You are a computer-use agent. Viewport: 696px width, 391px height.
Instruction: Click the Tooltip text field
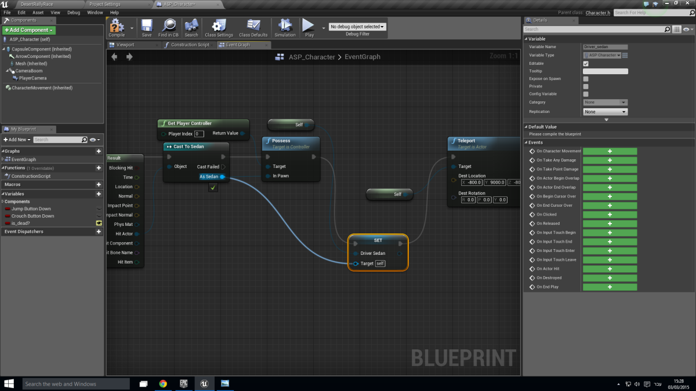(x=605, y=71)
